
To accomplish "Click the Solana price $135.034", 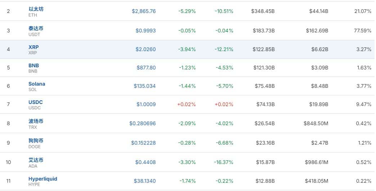I will pyautogui.click(x=144, y=86).
